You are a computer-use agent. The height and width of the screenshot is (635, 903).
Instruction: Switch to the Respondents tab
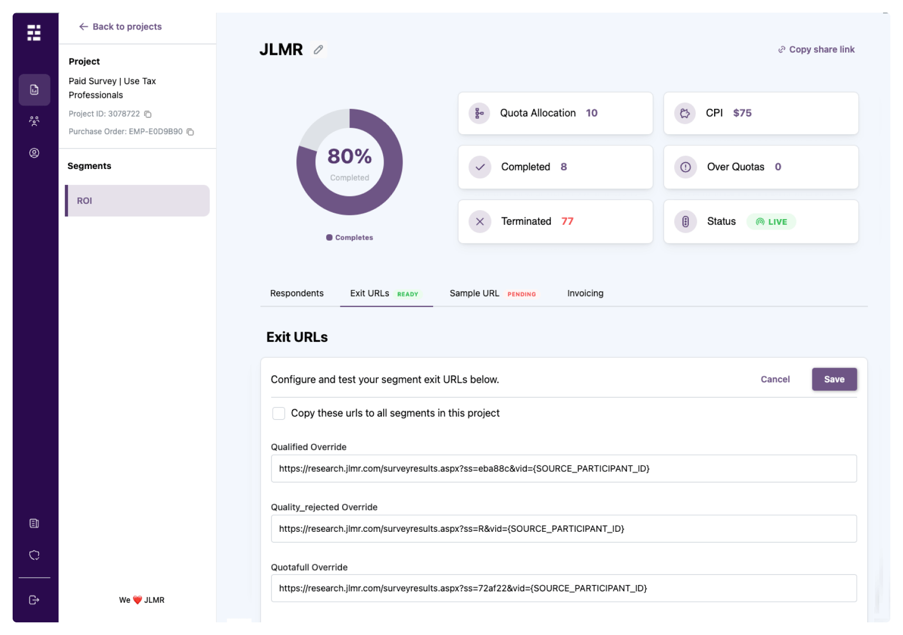click(297, 293)
